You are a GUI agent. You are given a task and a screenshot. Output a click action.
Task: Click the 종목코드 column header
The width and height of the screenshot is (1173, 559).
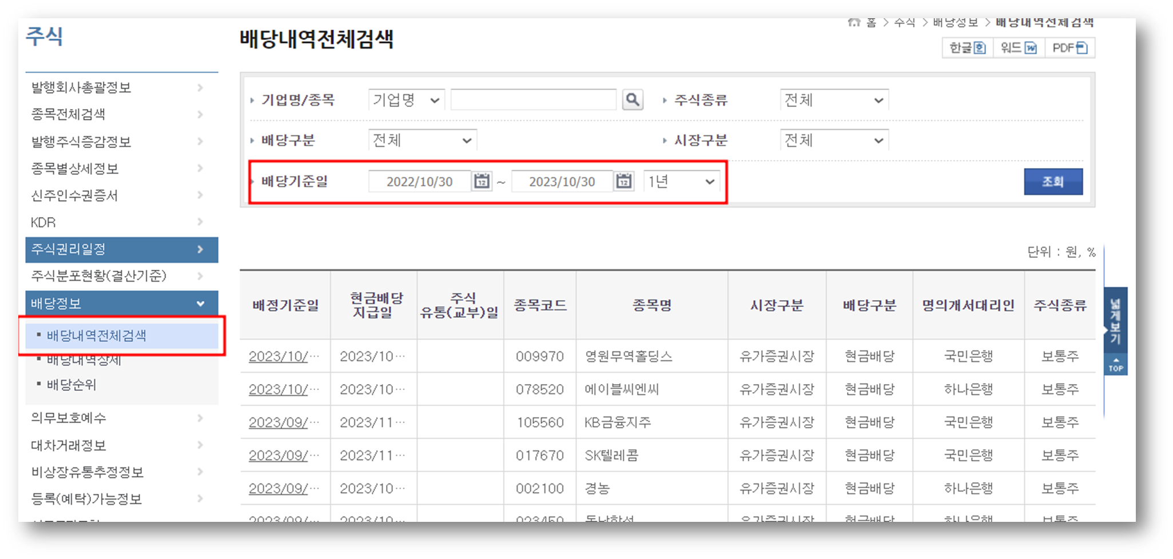[540, 305]
